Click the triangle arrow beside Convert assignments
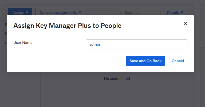The image size is (205, 107). pyautogui.click(x=80, y=12)
